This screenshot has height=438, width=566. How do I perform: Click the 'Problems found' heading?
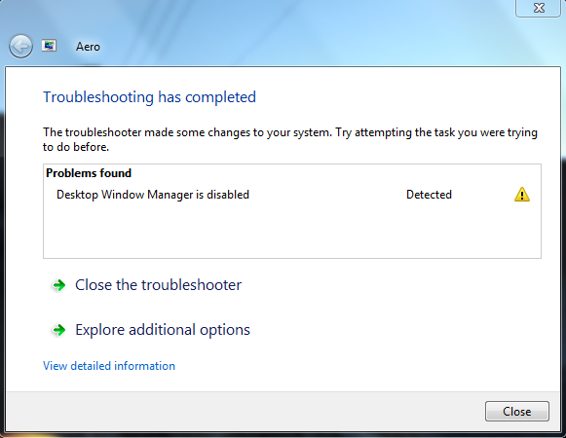[89, 173]
